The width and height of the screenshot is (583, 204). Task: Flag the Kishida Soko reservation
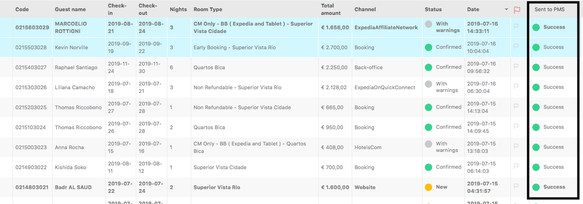click(516, 166)
